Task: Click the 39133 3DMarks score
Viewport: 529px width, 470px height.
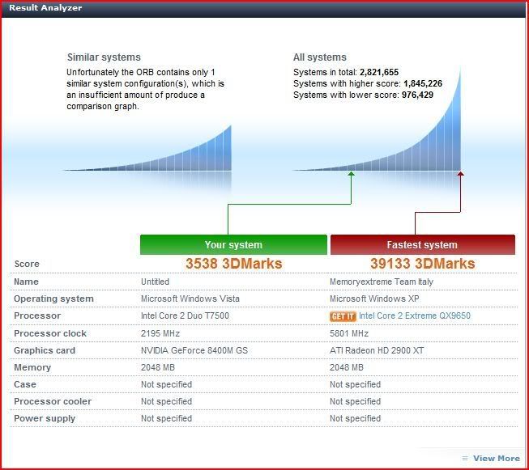Action: (x=422, y=264)
